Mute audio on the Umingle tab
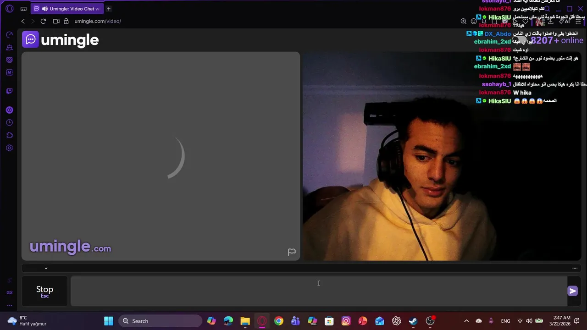587x330 pixels. pyautogui.click(x=44, y=9)
